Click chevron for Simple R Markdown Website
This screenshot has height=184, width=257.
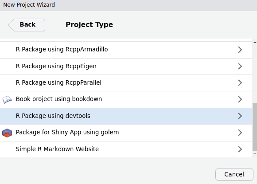coord(240,149)
